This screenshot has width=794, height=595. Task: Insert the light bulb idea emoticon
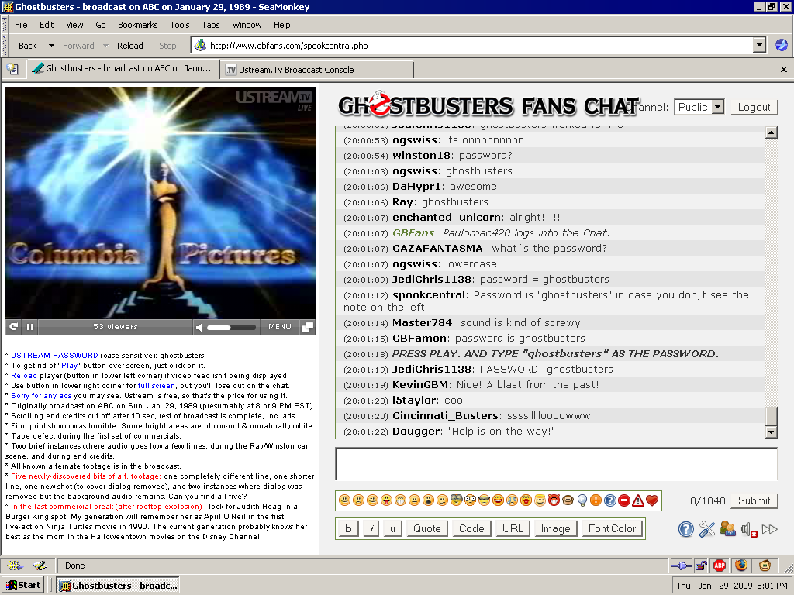pos(582,500)
